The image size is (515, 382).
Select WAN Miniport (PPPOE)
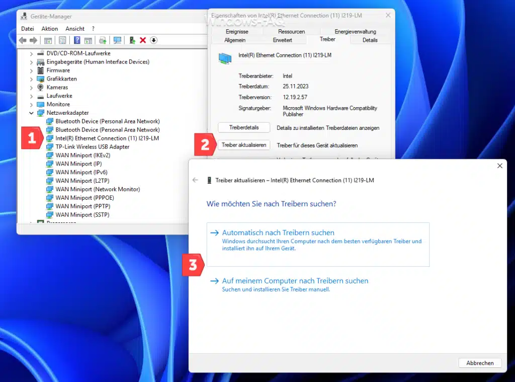click(x=84, y=198)
